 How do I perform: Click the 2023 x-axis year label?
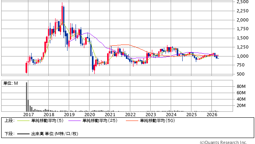coord(151,115)
